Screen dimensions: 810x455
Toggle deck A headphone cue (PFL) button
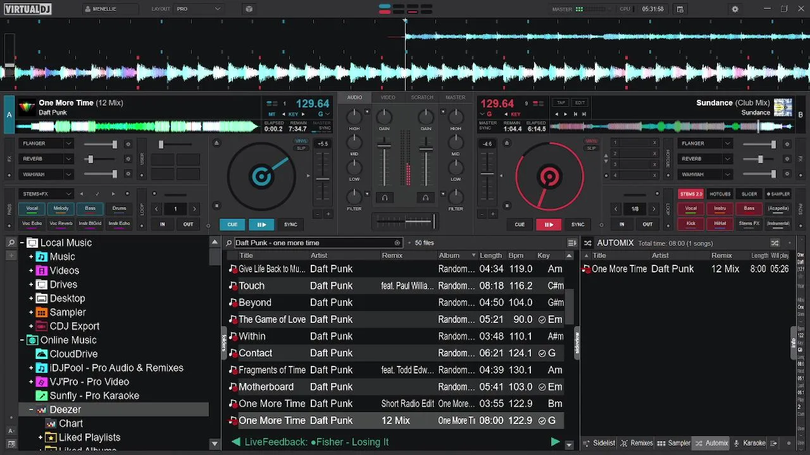(x=384, y=198)
